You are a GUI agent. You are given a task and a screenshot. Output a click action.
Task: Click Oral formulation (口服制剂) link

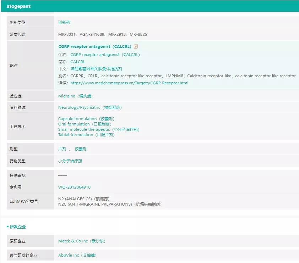click(85, 124)
